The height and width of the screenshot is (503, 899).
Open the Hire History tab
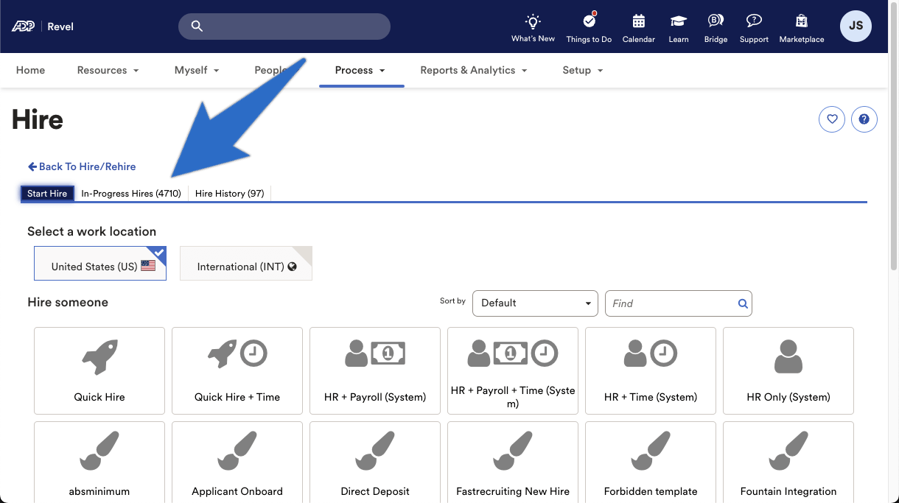coord(229,193)
